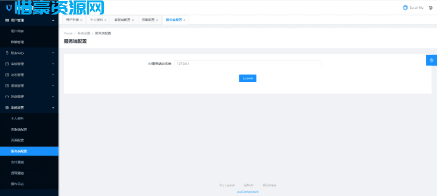Open 用户列表 in the sidebar
The width and height of the screenshot is (437, 196).
(x=29, y=31)
